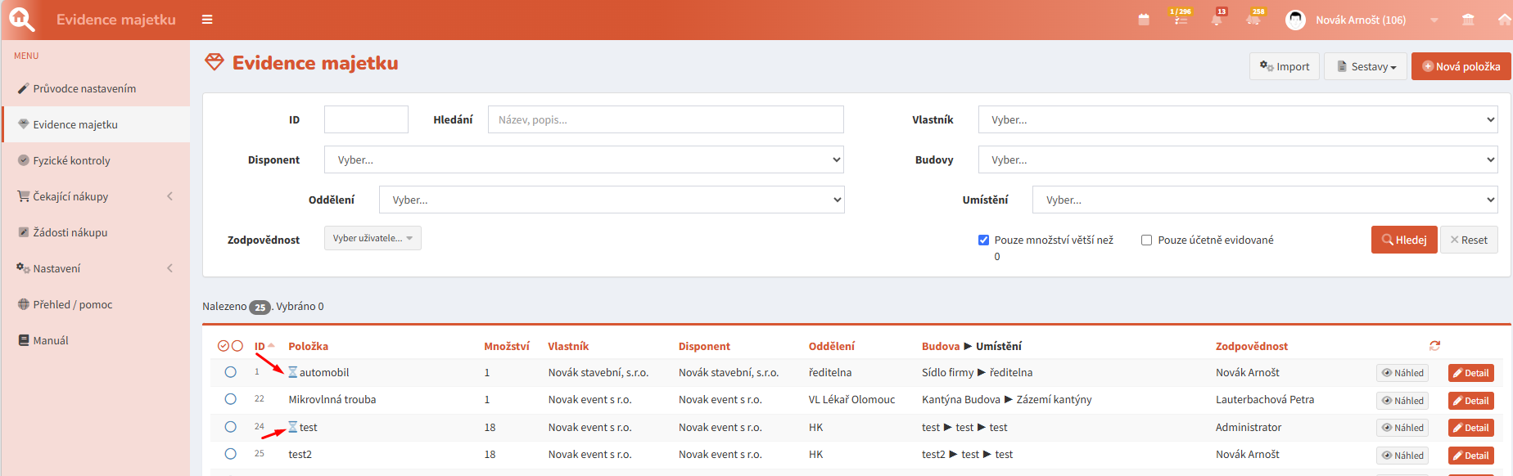Image resolution: width=1513 pixels, height=476 pixels.
Task: Open the Sestavy reports dropdown
Action: point(1366,66)
